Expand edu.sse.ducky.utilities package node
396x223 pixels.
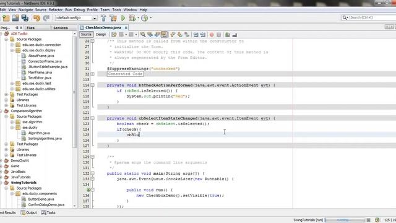click(12, 89)
